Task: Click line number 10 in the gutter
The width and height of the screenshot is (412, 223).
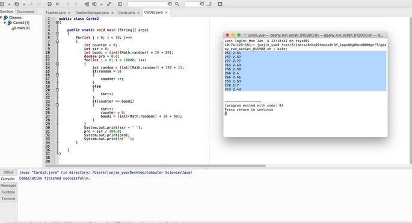Action: tap(48, 52)
